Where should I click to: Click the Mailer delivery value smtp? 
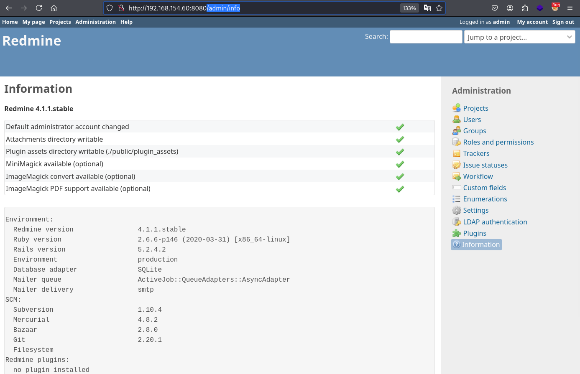point(146,290)
